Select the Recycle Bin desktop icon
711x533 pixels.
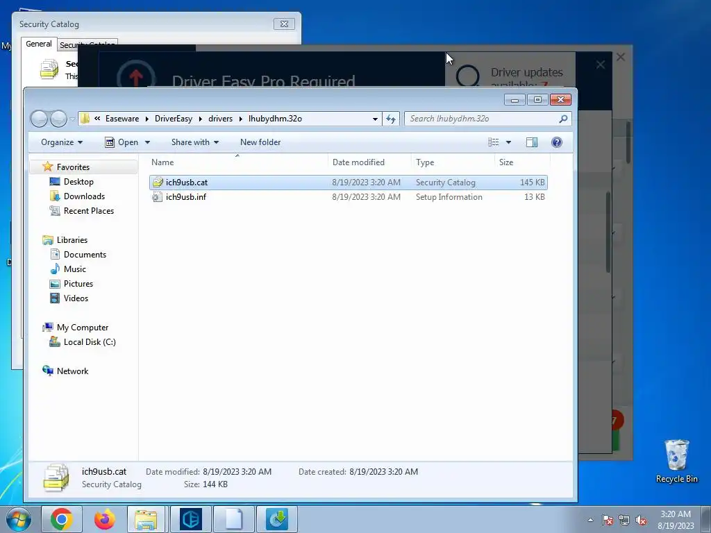pyautogui.click(x=676, y=461)
